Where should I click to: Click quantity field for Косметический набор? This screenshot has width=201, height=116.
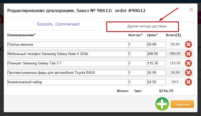click(137, 82)
